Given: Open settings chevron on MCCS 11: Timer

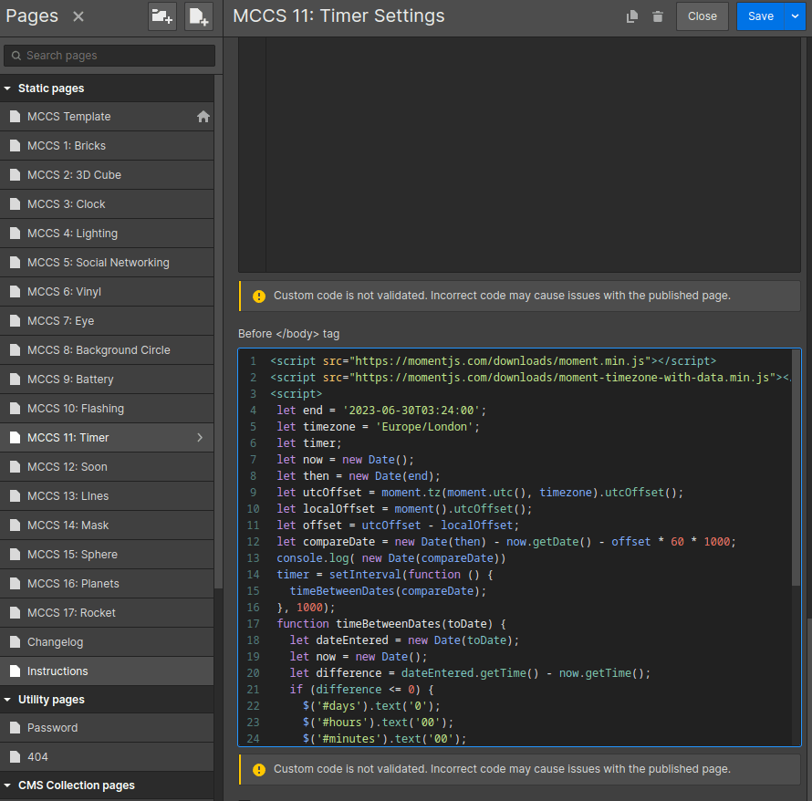Looking at the screenshot, I should 200,438.
